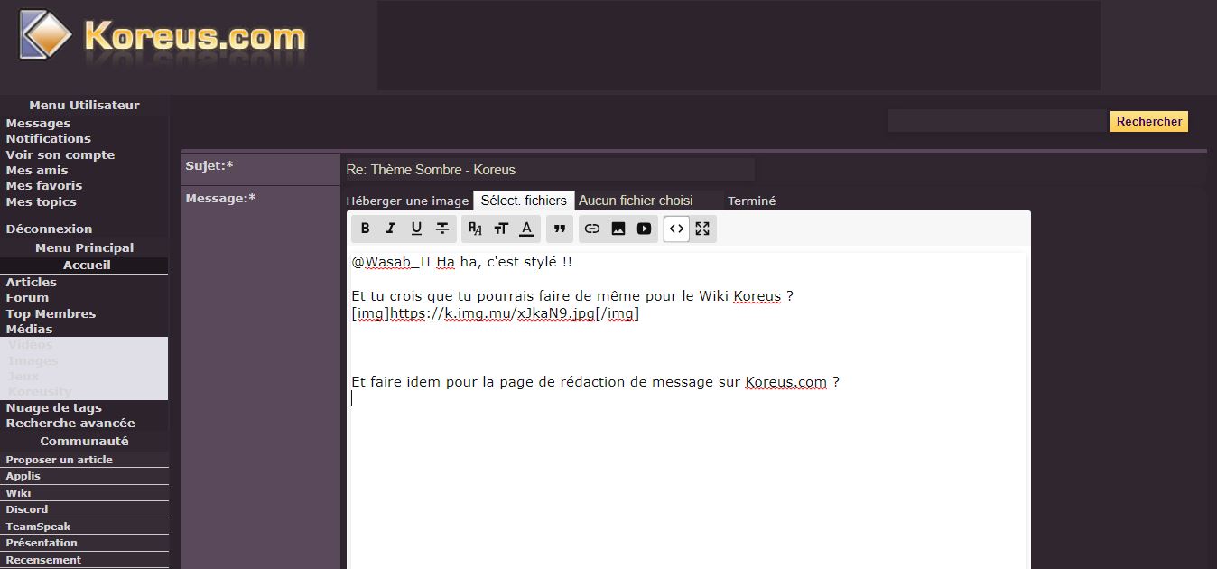The width and height of the screenshot is (1217, 569).
Task: Underline the selected text
Action: click(x=416, y=229)
